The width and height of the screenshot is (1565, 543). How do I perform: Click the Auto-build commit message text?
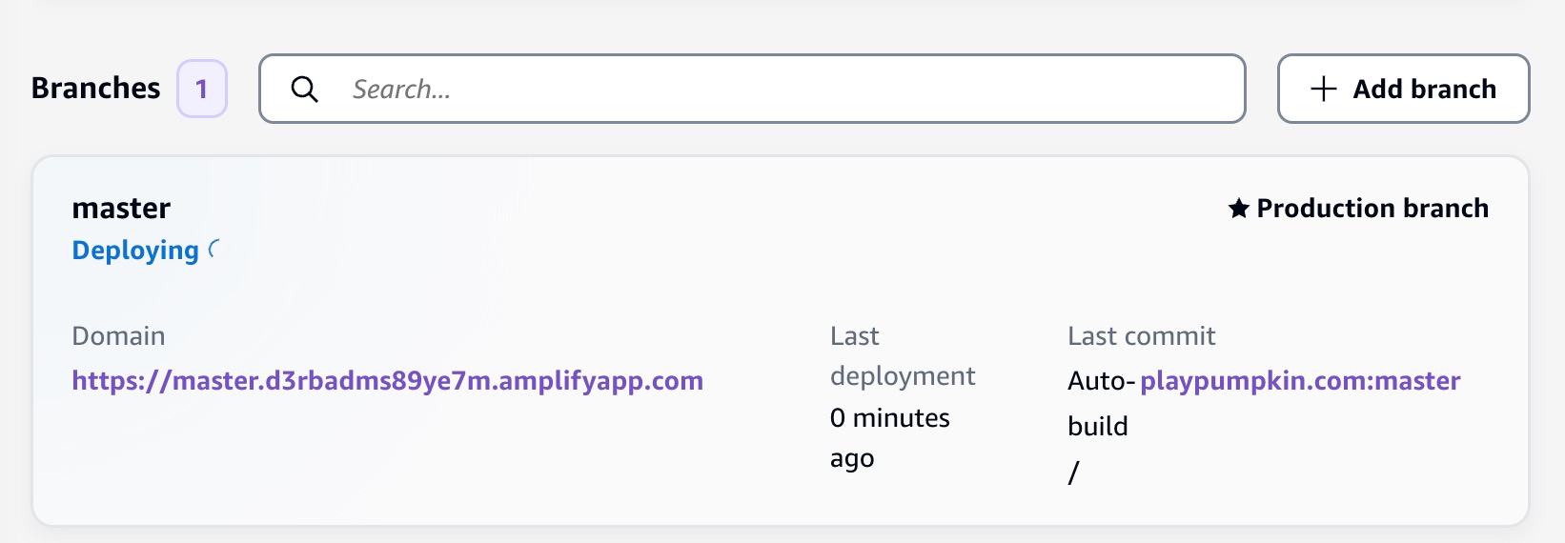tap(1101, 403)
